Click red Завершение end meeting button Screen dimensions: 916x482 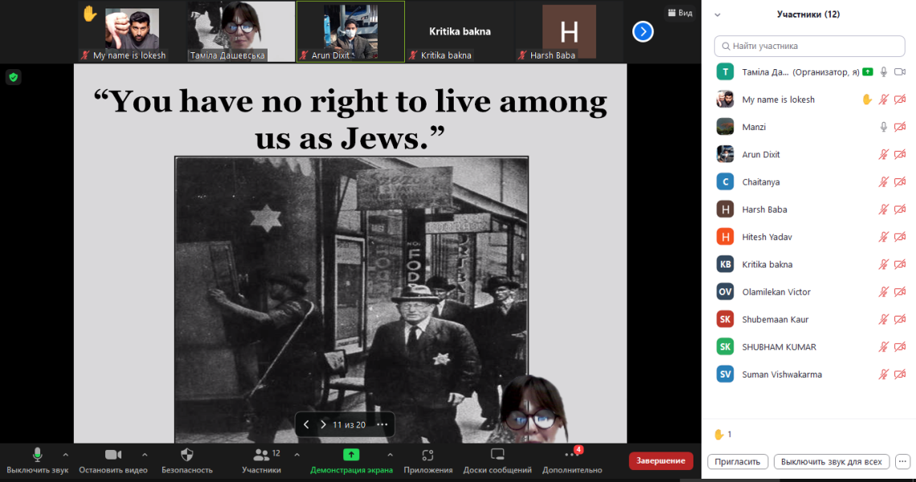tap(660, 460)
